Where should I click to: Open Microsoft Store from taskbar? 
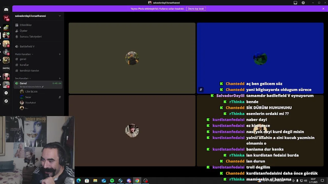pos(87,181)
